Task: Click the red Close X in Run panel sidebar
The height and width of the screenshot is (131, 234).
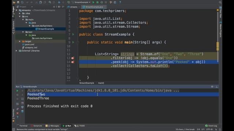Action: (18, 113)
